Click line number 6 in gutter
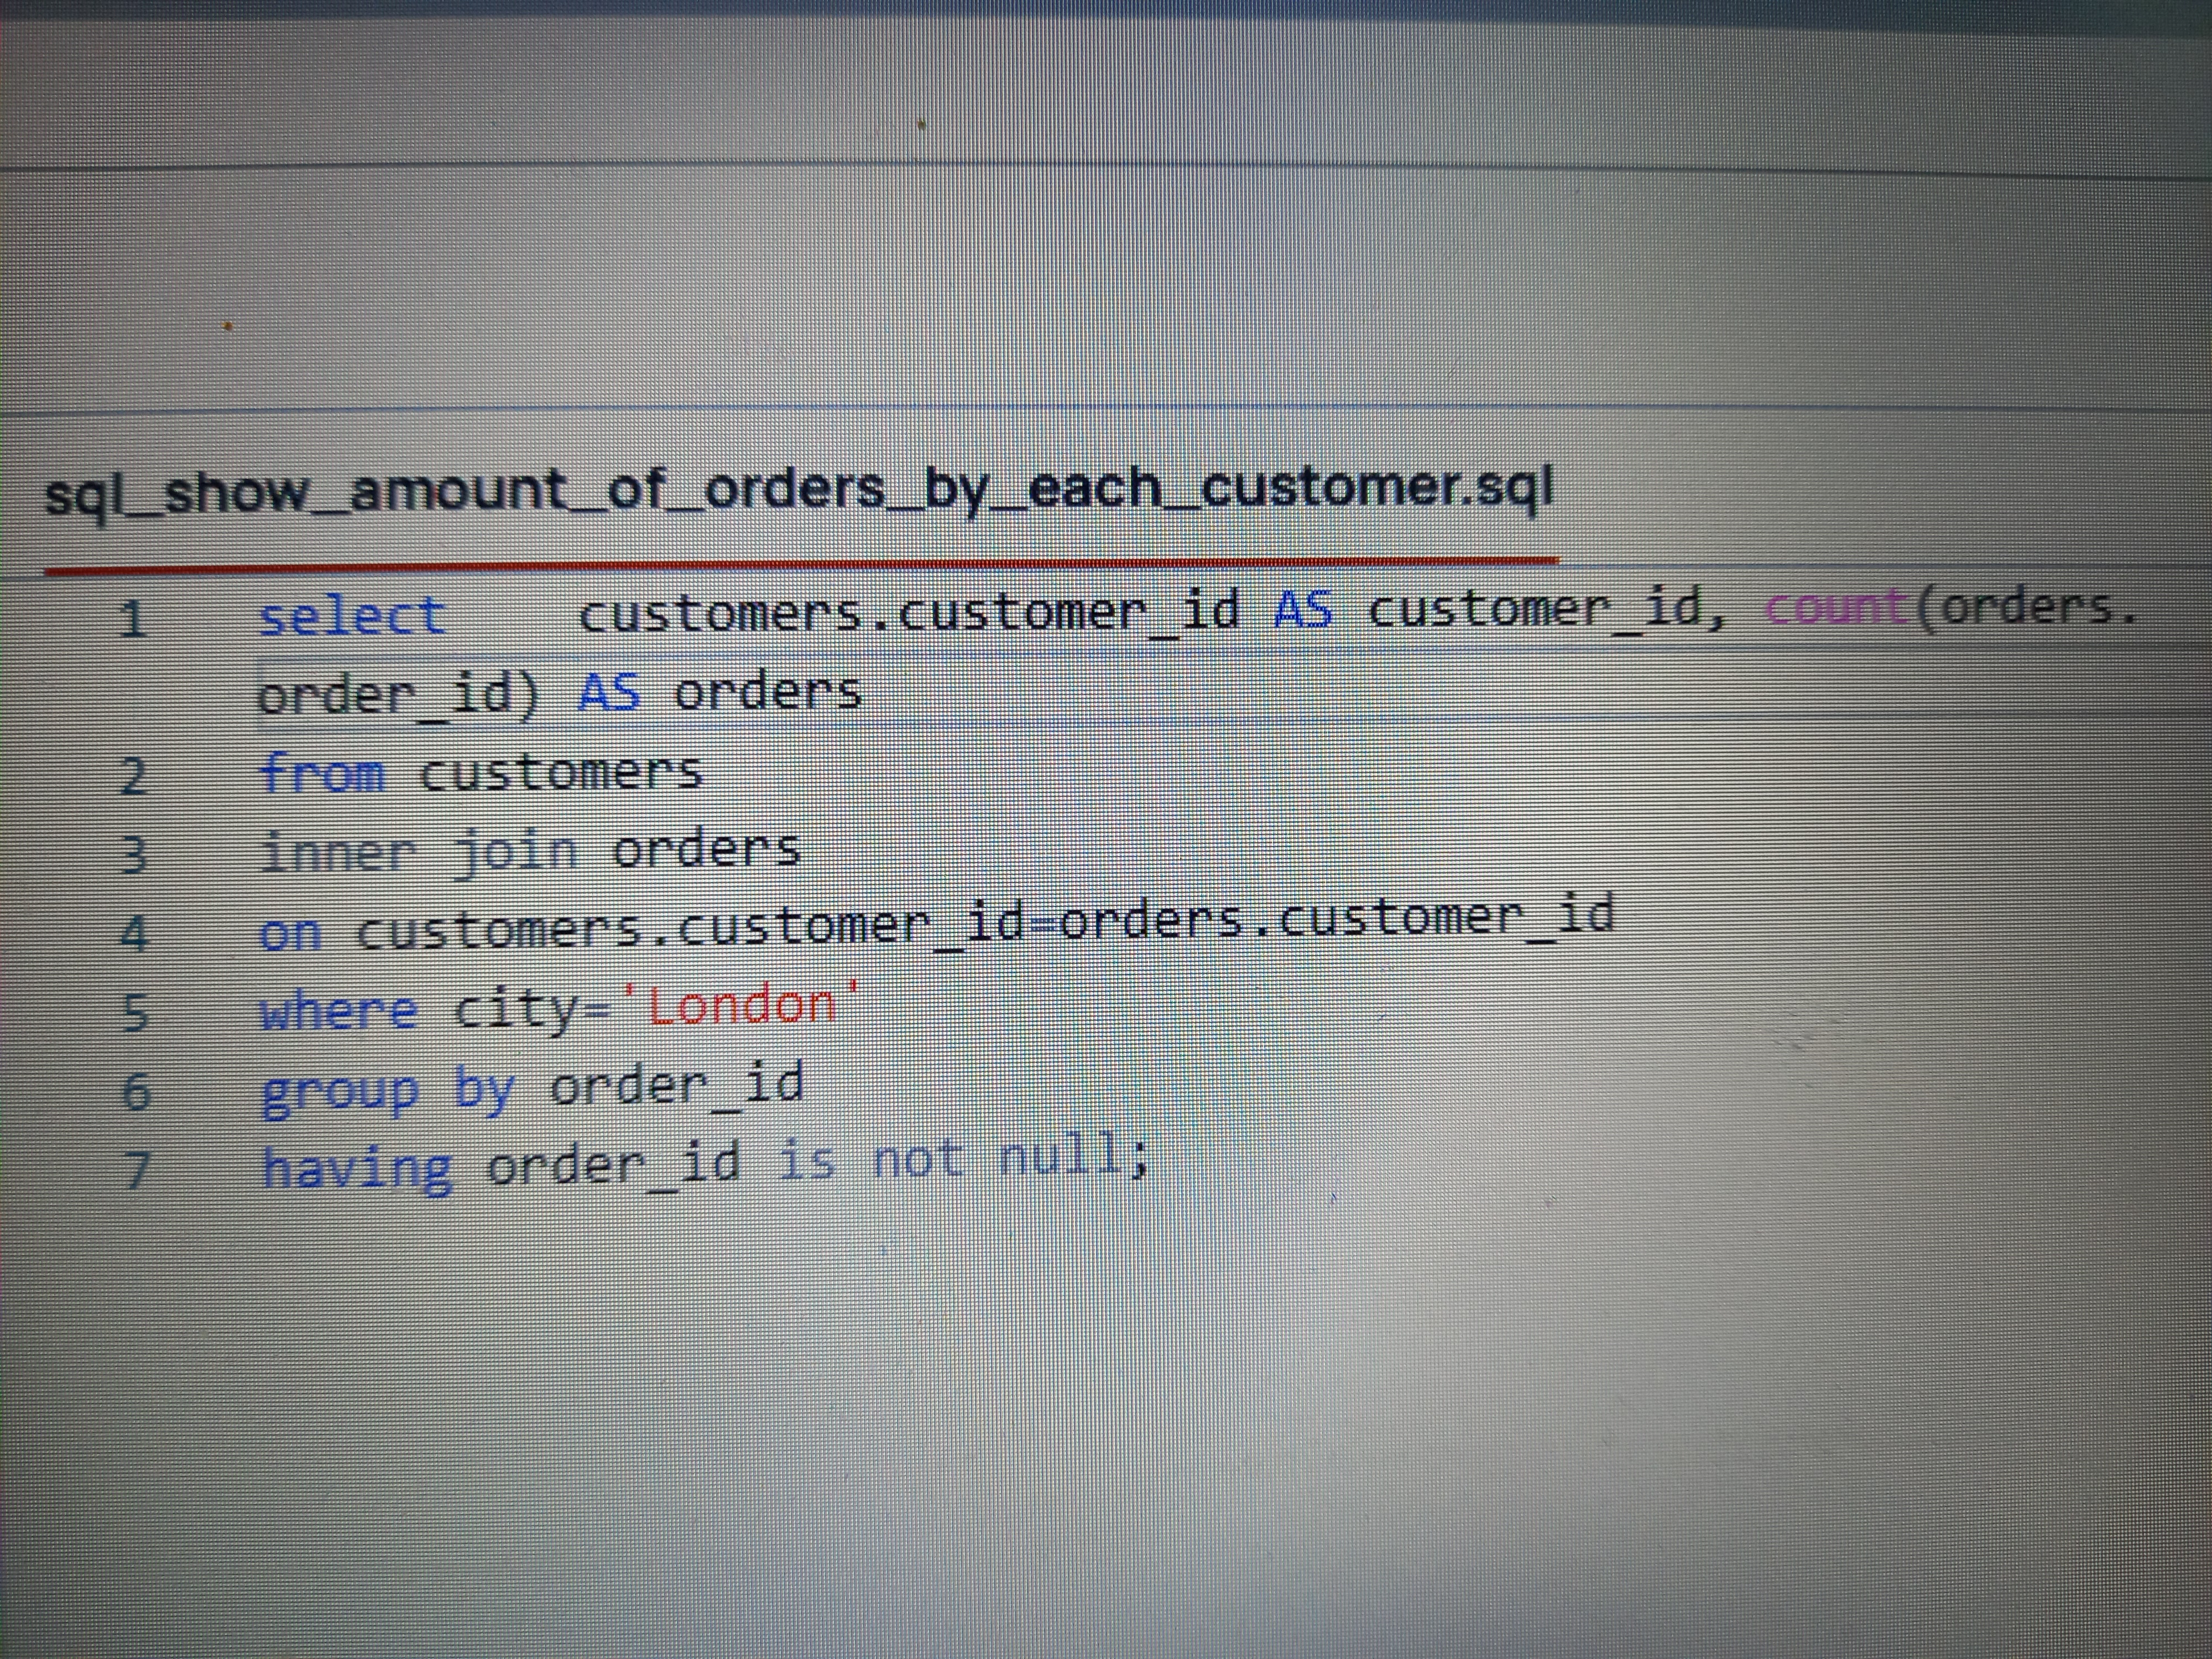The height and width of the screenshot is (1659, 2212). [x=135, y=1091]
